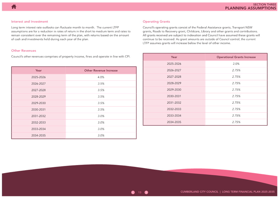279x198 pixels.
Task: Click 2031-2032 in Other Revenue table
Action: [x=38, y=116]
